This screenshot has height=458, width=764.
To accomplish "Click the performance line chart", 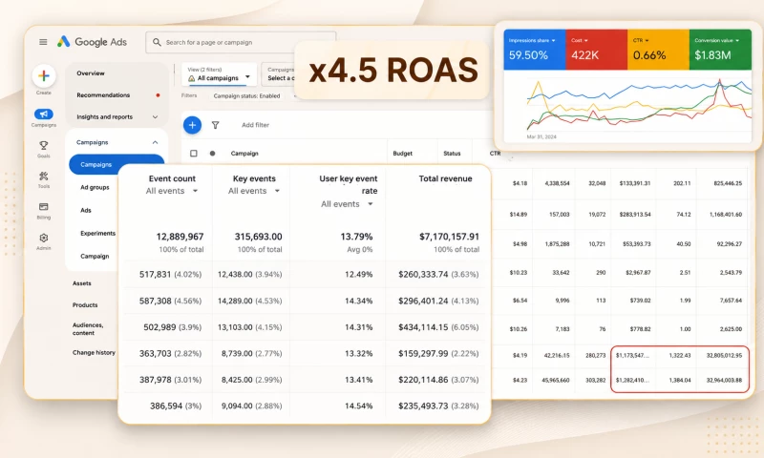I will pyautogui.click(x=639, y=106).
